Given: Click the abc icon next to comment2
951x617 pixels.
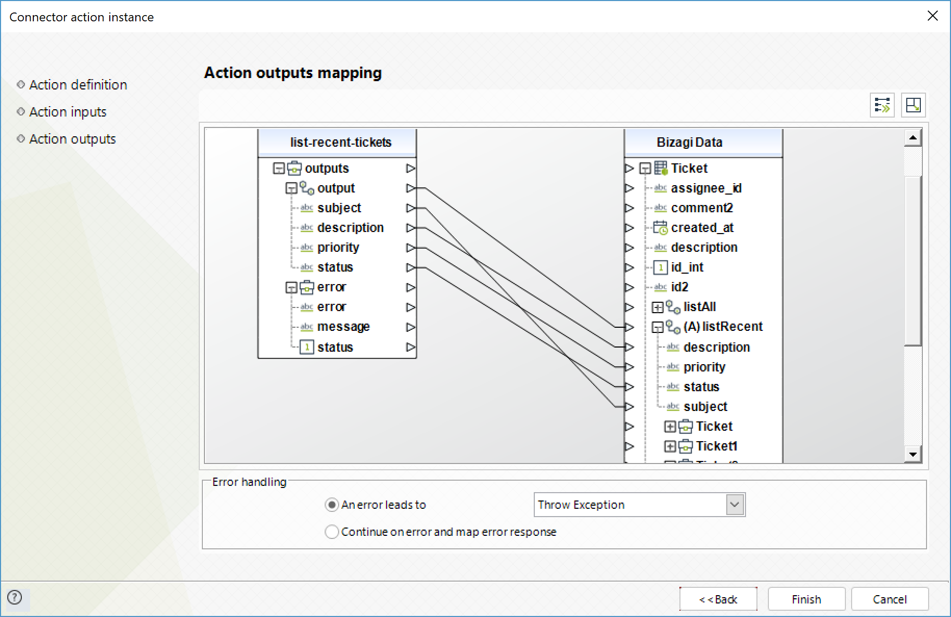Looking at the screenshot, I should (x=661, y=208).
